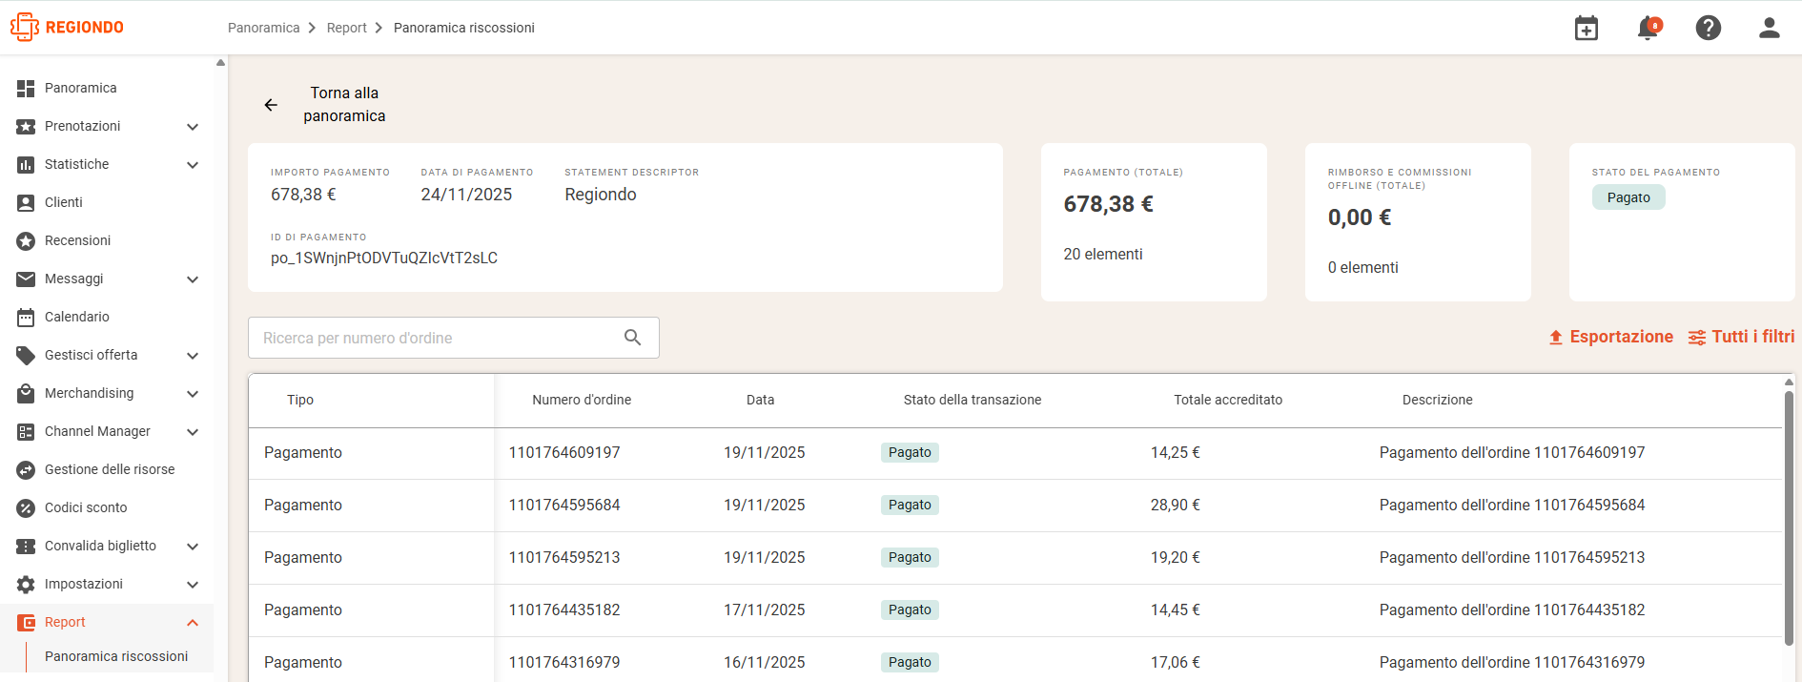Image resolution: width=1802 pixels, height=682 pixels.
Task: Expand the Prenotazioni menu chevron
Action: tap(193, 127)
